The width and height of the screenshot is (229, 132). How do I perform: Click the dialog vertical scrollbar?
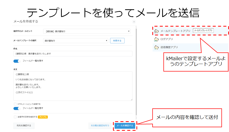(x=136, y=72)
